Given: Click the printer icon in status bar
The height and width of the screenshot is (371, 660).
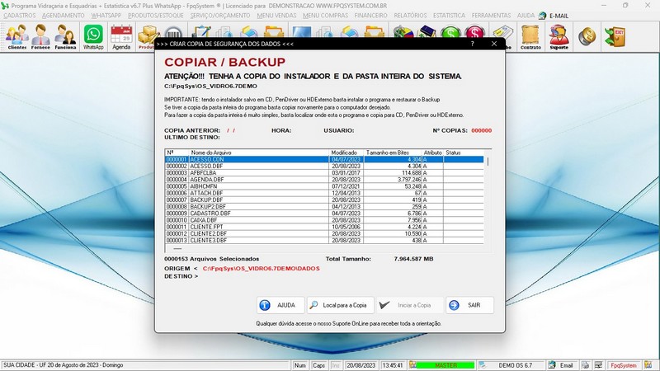Looking at the screenshot, I should click(x=585, y=365).
